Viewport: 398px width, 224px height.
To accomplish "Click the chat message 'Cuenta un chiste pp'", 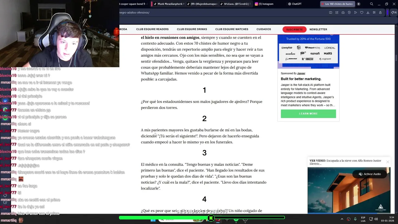I will [x=34, y=110].
